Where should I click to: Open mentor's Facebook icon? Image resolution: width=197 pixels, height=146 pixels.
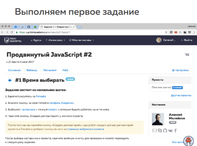point(176,131)
